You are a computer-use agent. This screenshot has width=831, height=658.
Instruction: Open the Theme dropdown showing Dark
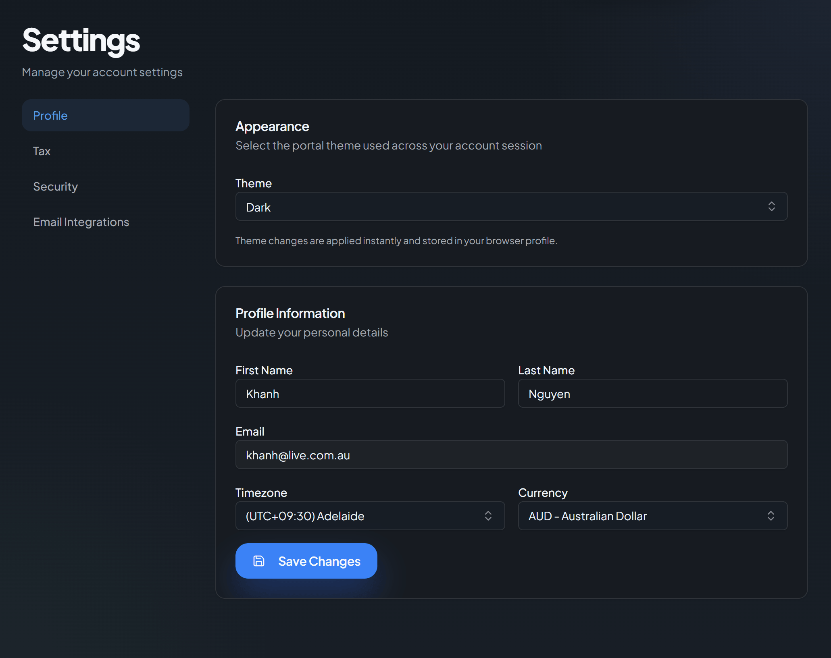coord(511,206)
